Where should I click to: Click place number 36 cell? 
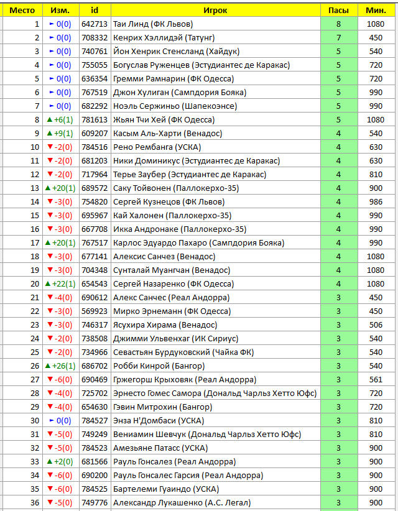point(23,503)
